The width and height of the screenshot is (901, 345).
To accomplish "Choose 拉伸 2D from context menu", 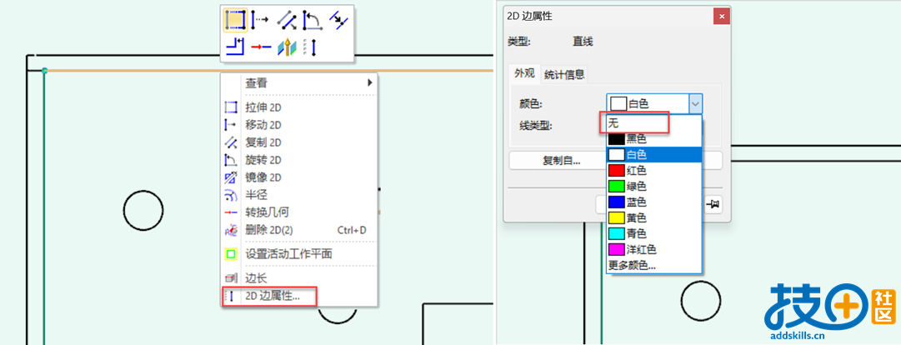I will [x=298, y=107].
